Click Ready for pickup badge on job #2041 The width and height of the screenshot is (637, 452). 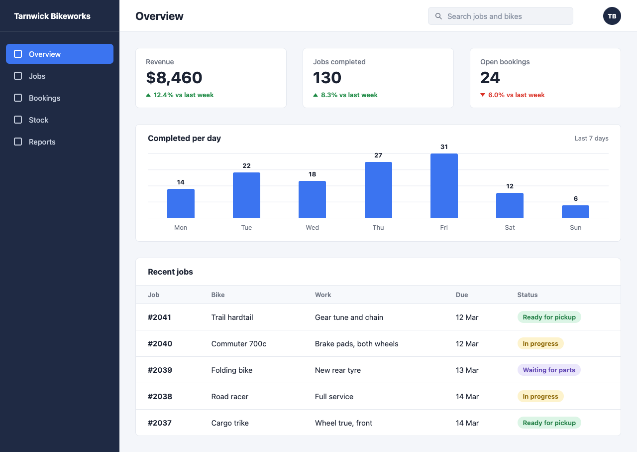(549, 317)
